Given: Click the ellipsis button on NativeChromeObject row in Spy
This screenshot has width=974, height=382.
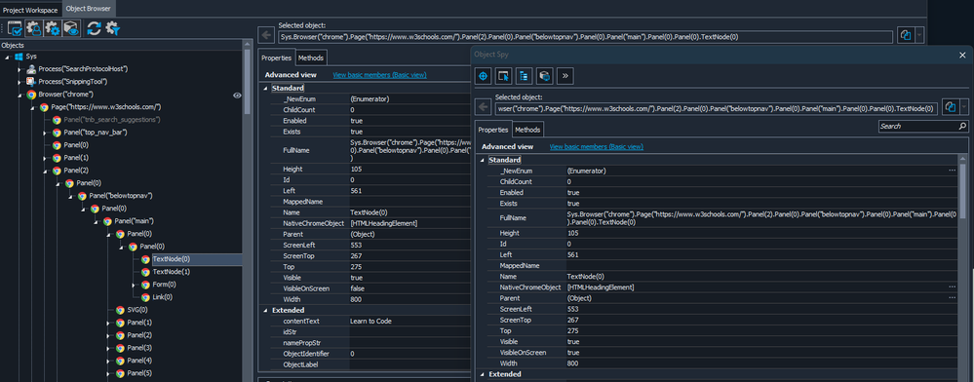Looking at the screenshot, I should pos(952,286).
